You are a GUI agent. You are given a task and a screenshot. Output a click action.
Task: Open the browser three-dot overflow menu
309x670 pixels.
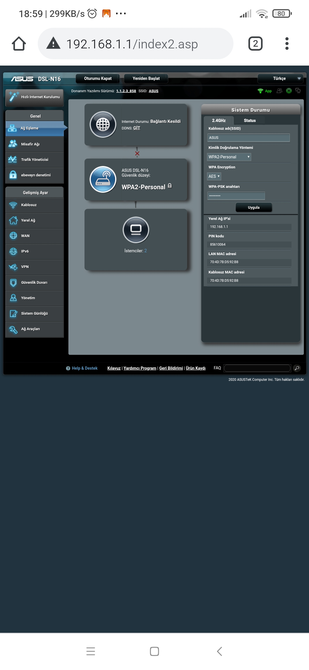pos(287,44)
